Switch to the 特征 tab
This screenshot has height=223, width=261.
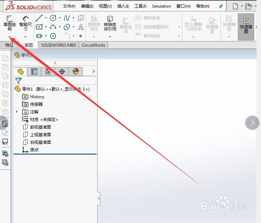[9, 45]
